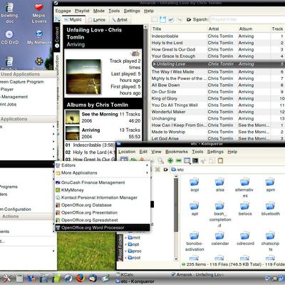Open the acpi folder in Konqueror
This screenshot has height=285, width=285.
pos(195,185)
